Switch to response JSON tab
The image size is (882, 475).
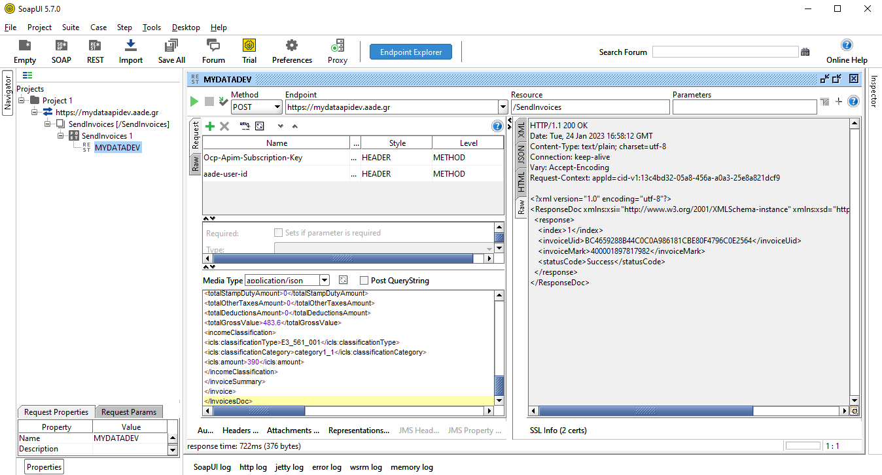[x=521, y=154]
